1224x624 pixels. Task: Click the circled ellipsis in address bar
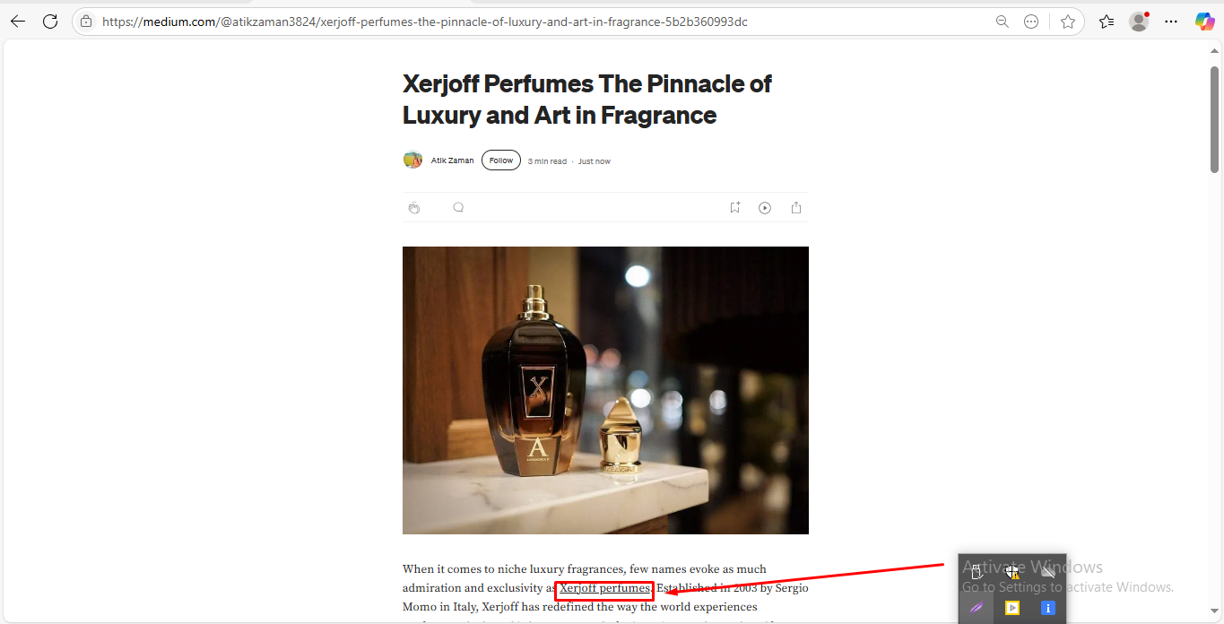pyautogui.click(x=1031, y=22)
